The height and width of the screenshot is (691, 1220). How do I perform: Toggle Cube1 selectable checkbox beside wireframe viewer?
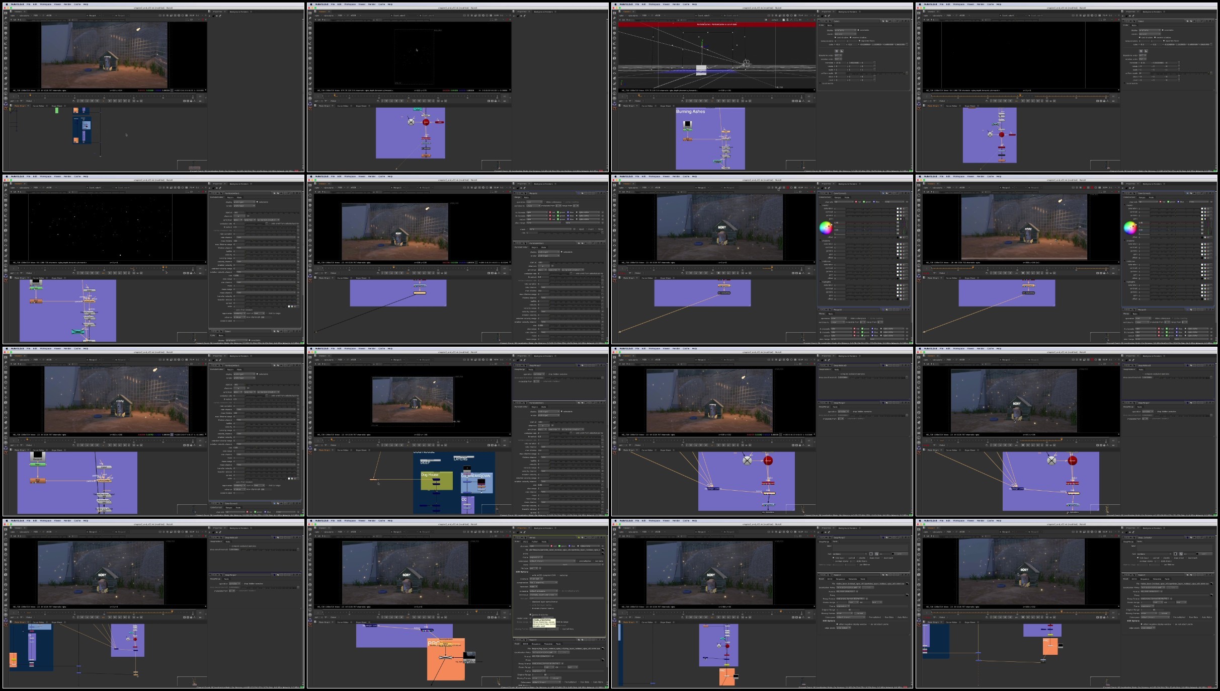(x=858, y=30)
